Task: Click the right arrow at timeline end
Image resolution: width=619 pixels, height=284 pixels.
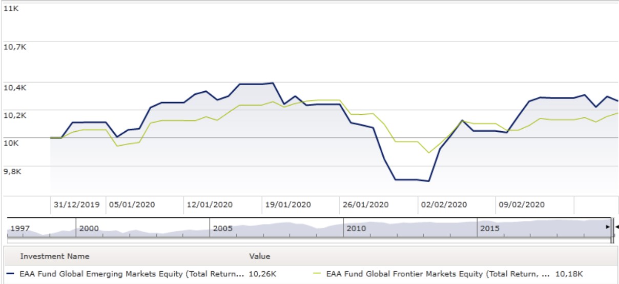Action: 608,227
